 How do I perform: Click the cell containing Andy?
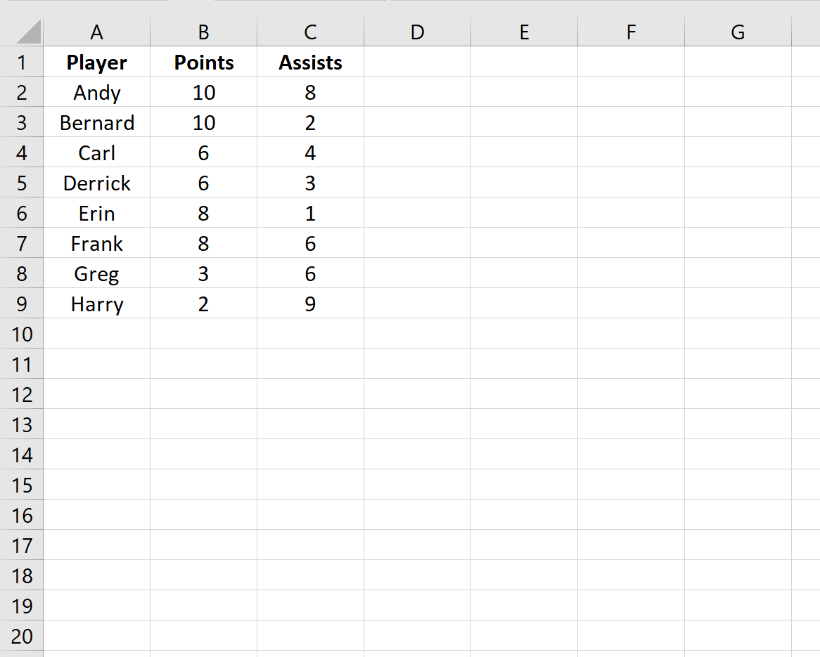pyautogui.click(x=96, y=93)
